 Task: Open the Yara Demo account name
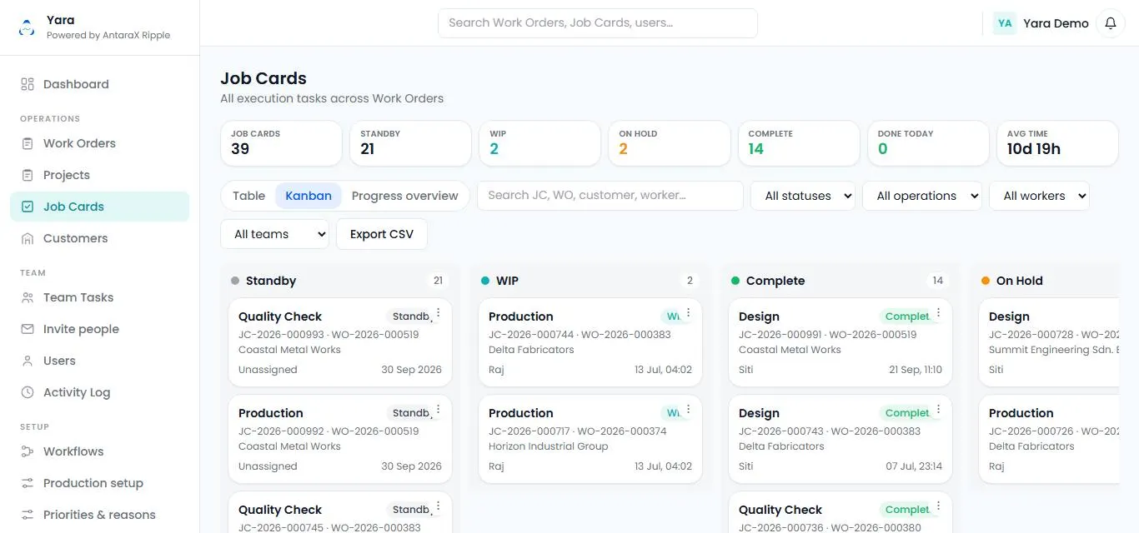tap(1056, 23)
